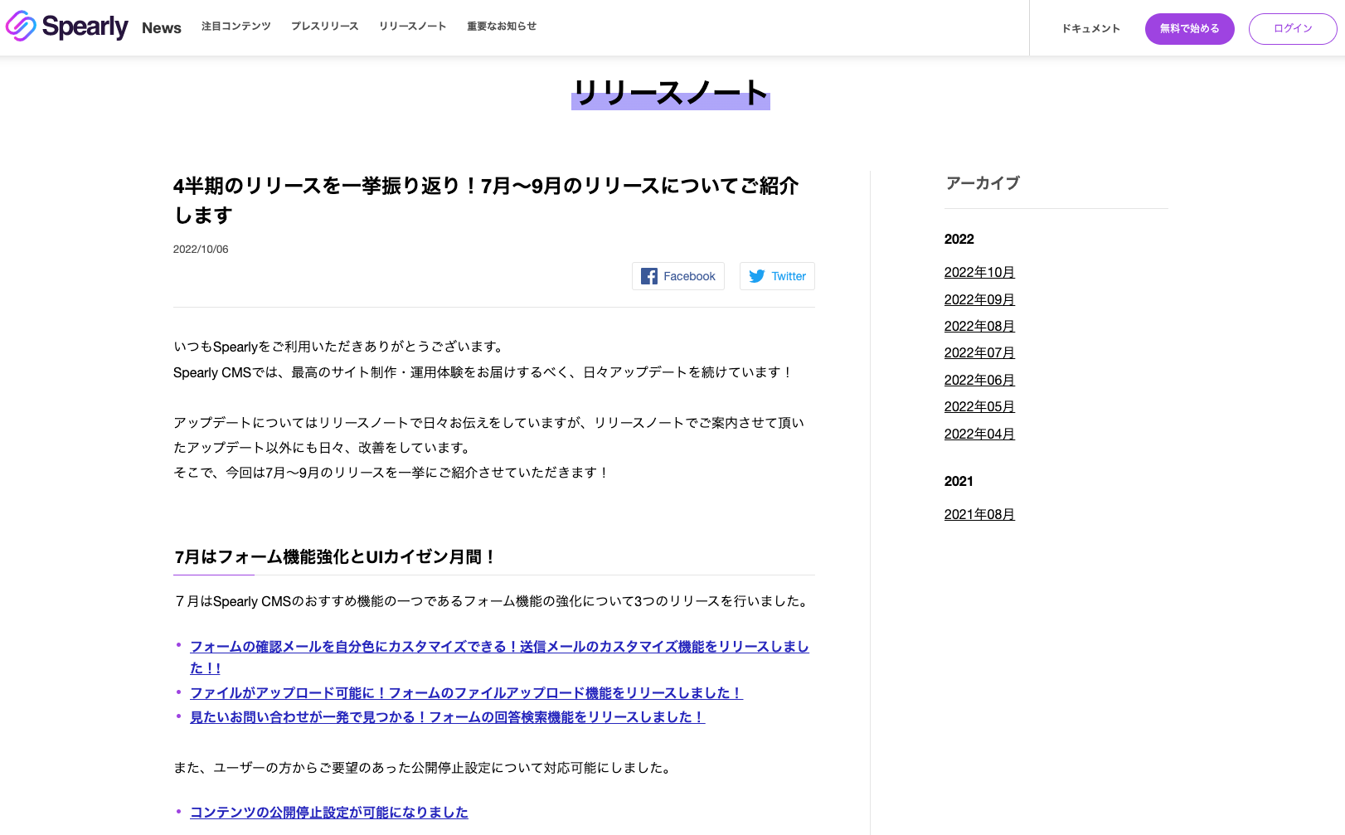Click the アーカイブ sidebar heading
The width and height of the screenshot is (1345, 835).
pyautogui.click(x=983, y=183)
